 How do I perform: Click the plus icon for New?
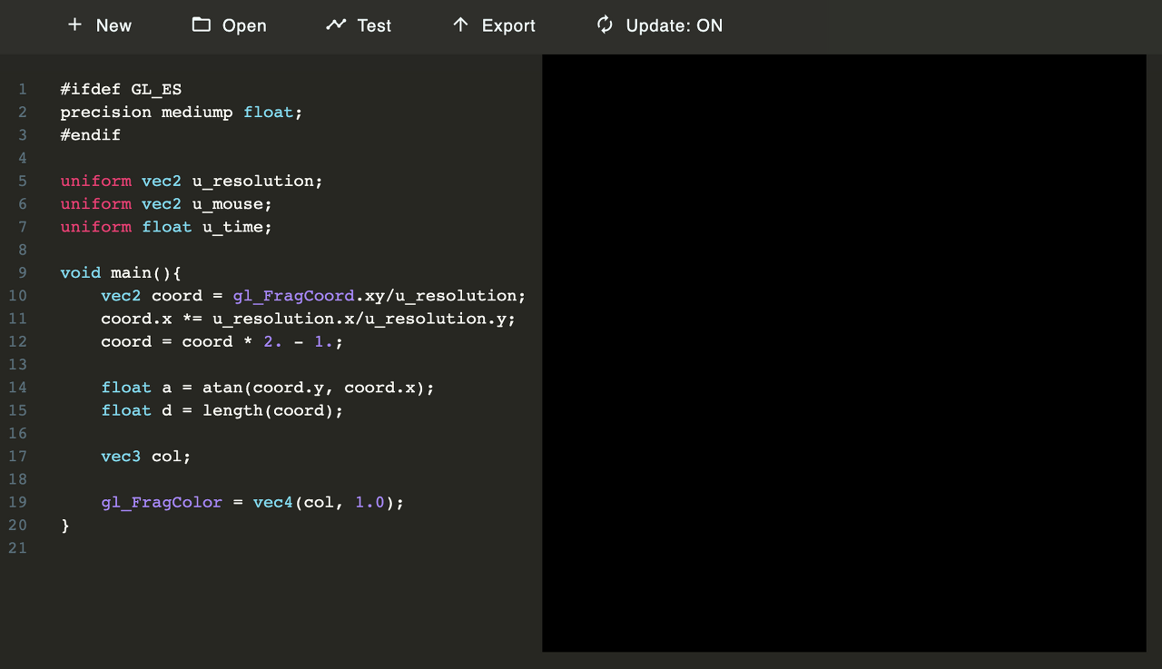74,25
